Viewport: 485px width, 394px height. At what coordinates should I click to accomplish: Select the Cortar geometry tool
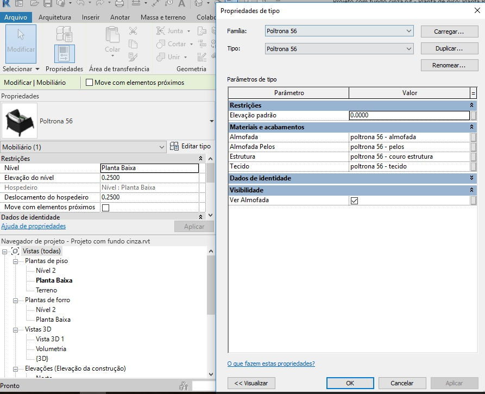(174, 44)
